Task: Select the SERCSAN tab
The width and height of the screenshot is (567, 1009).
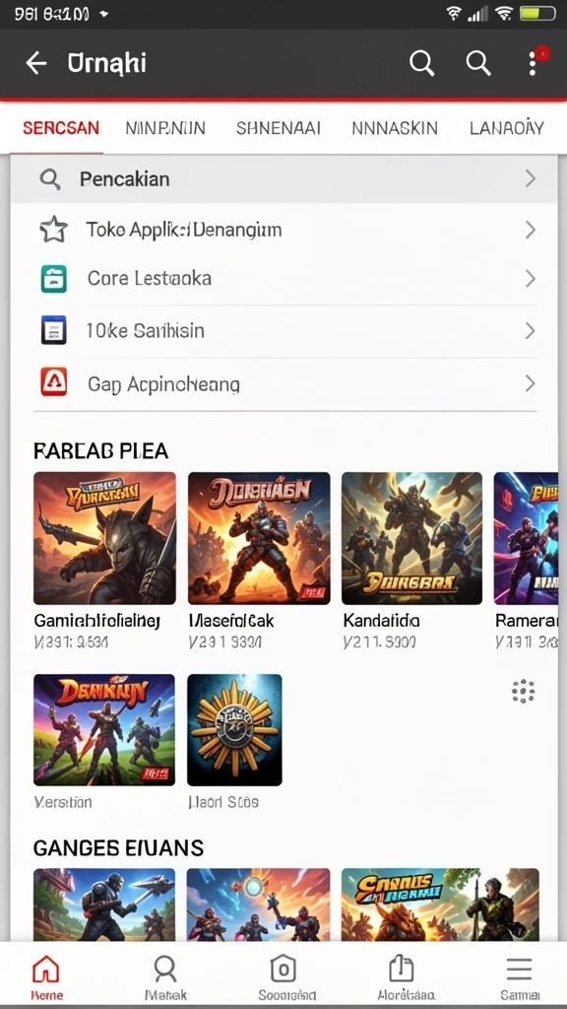Action: coord(60,128)
